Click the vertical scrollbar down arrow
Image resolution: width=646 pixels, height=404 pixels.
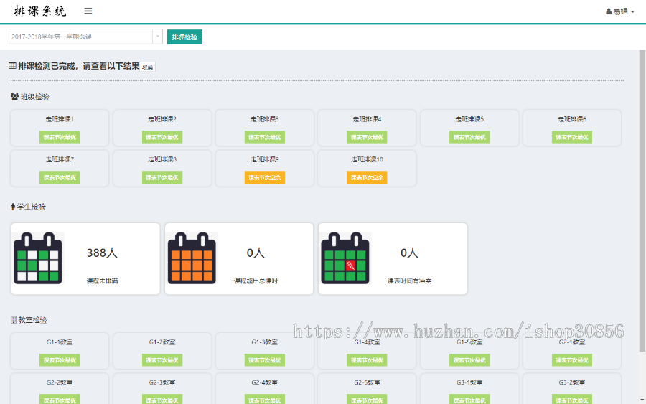coord(642,399)
